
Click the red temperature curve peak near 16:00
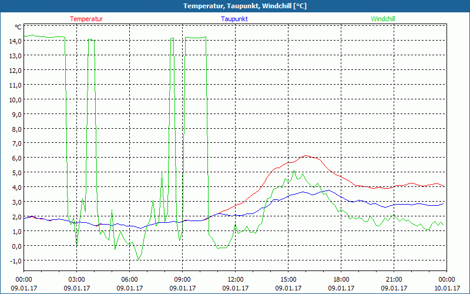click(305, 155)
